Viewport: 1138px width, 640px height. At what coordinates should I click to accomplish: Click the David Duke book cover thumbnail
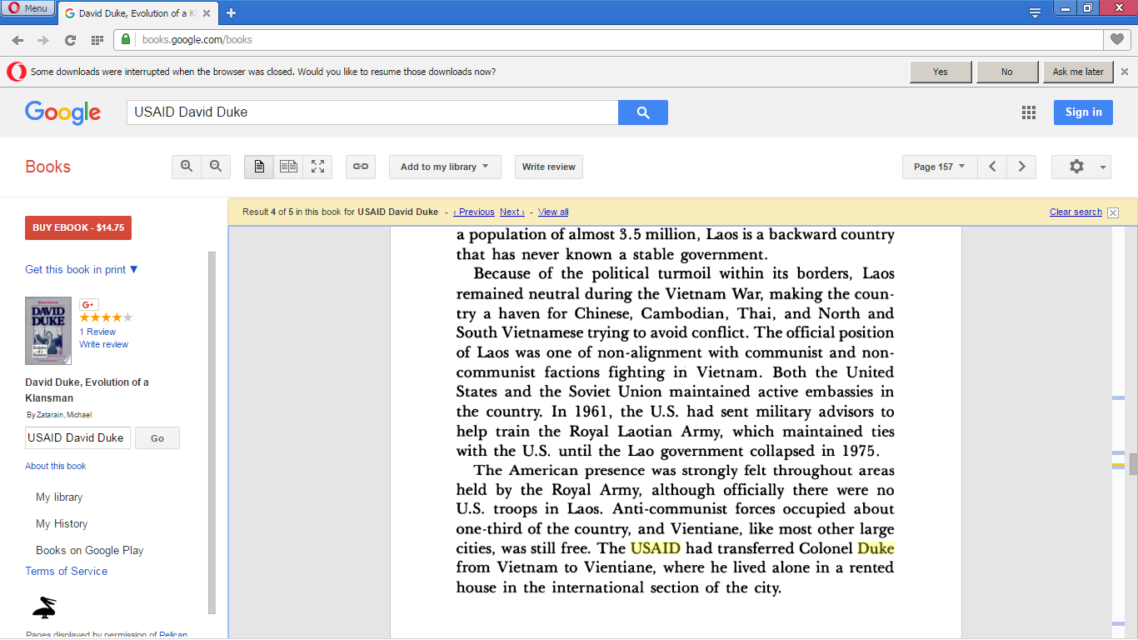[48, 331]
